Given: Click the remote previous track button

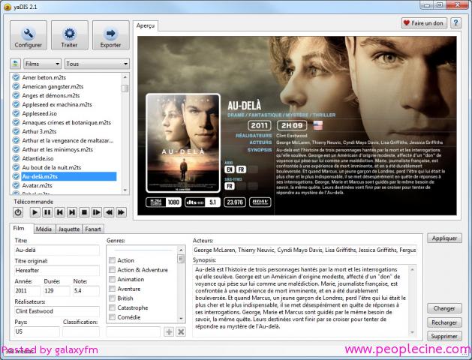Looking at the screenshot, I should 59,212.
